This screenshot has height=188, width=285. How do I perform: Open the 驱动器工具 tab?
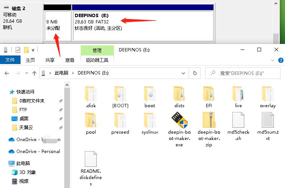[x=97, y=60]
